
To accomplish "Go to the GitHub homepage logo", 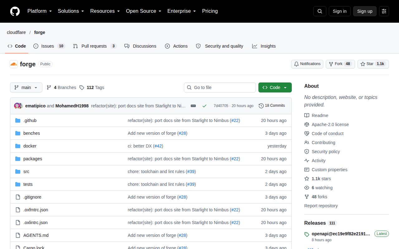I will click(x=15, y=11).
